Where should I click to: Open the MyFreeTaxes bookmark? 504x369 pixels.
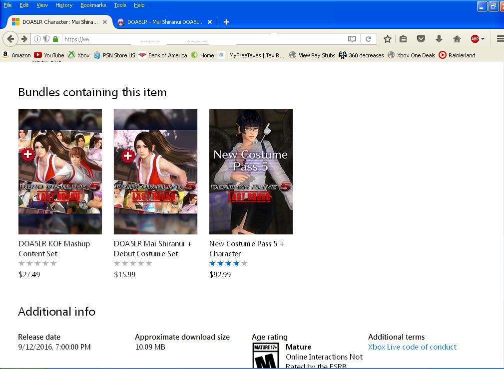(251, 55)
